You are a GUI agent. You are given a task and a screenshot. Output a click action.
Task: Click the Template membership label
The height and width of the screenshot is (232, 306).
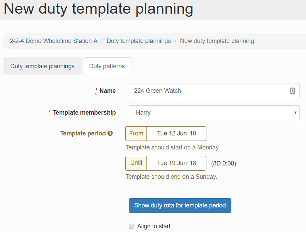tap(84, 113)
